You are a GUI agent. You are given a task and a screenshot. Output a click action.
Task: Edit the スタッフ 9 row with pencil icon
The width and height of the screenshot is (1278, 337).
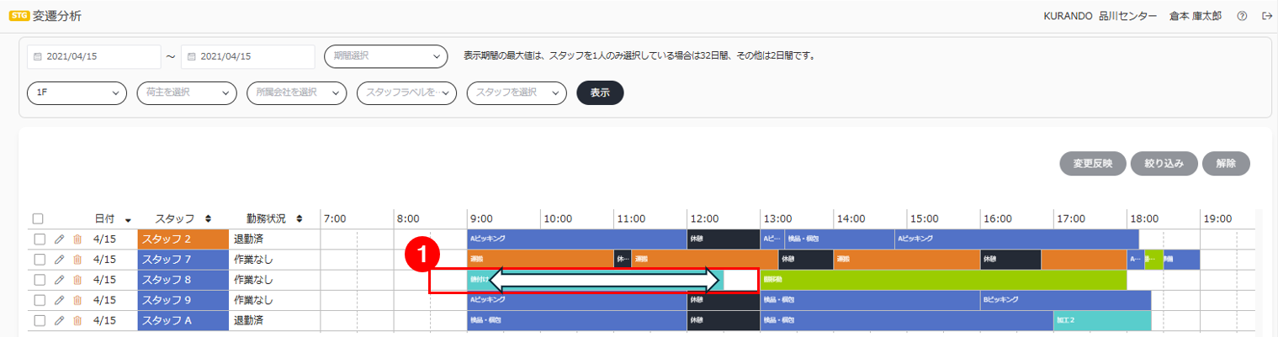pos(59,300)
